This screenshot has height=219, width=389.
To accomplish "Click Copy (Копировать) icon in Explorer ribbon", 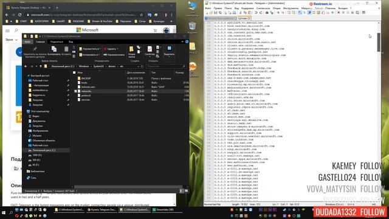I will 54,49.
